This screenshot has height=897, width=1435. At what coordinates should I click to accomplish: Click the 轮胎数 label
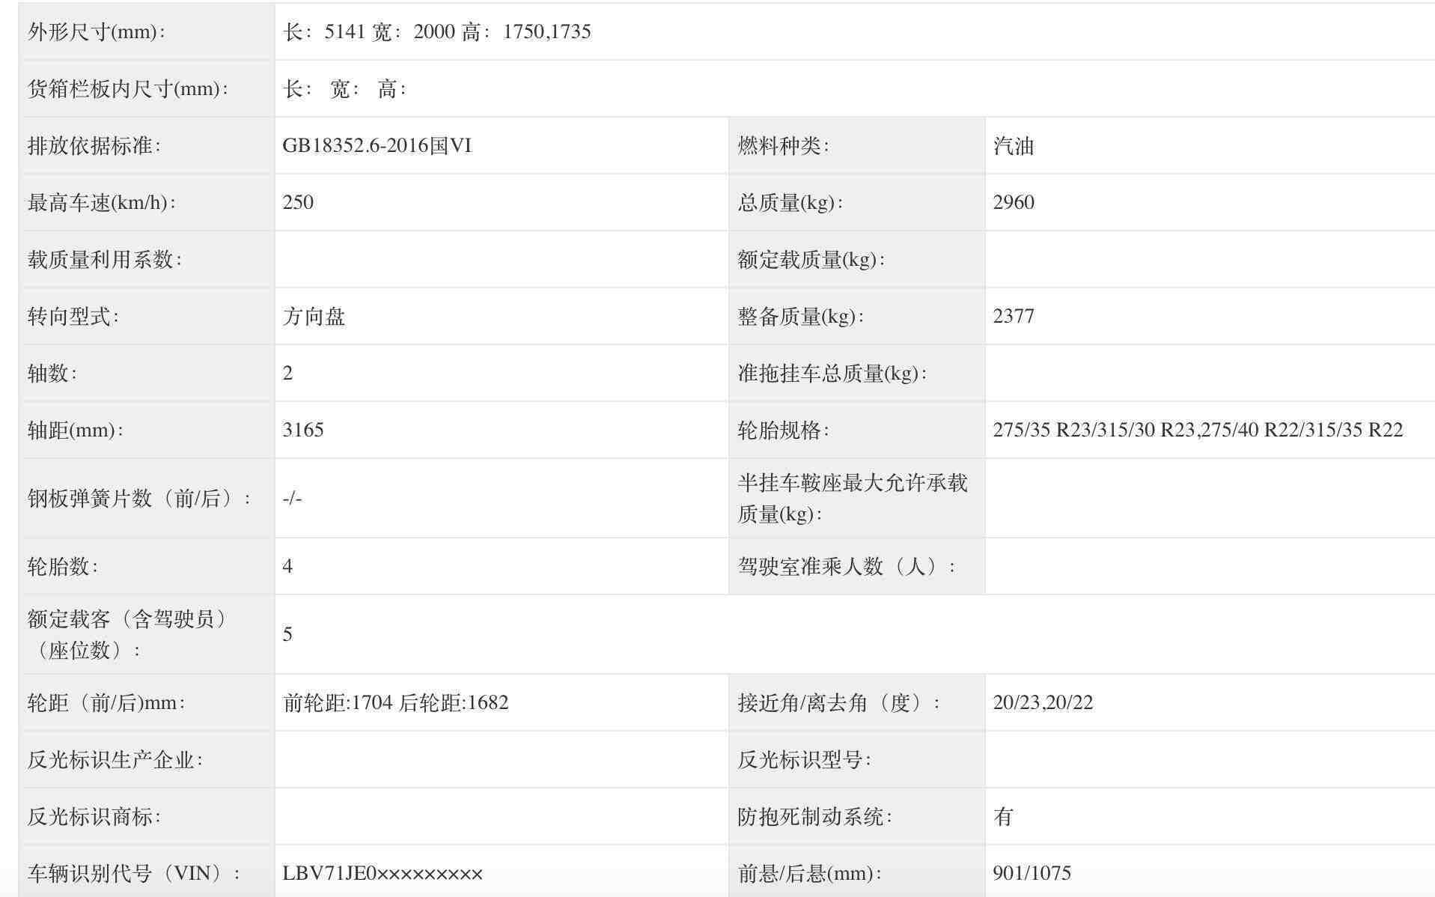[63, 566]
